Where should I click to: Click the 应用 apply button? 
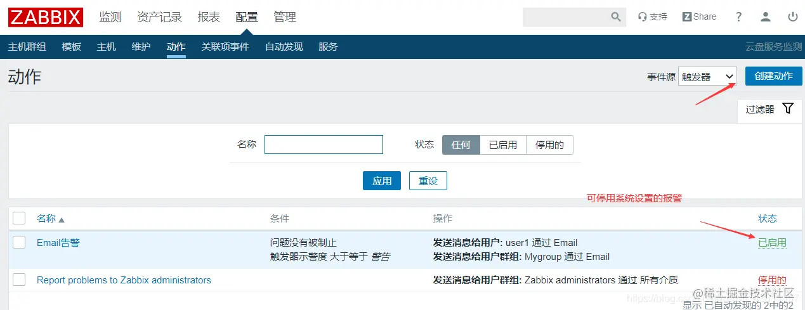[x=382, y=181]
